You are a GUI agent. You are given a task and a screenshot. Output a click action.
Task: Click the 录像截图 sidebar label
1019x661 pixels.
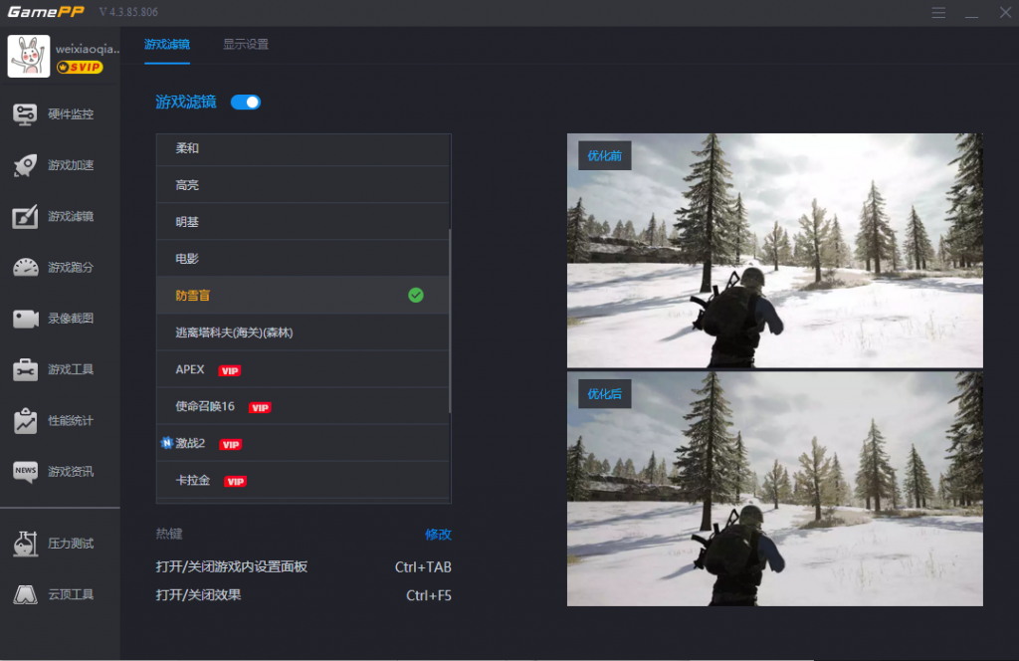coord(71,319)
